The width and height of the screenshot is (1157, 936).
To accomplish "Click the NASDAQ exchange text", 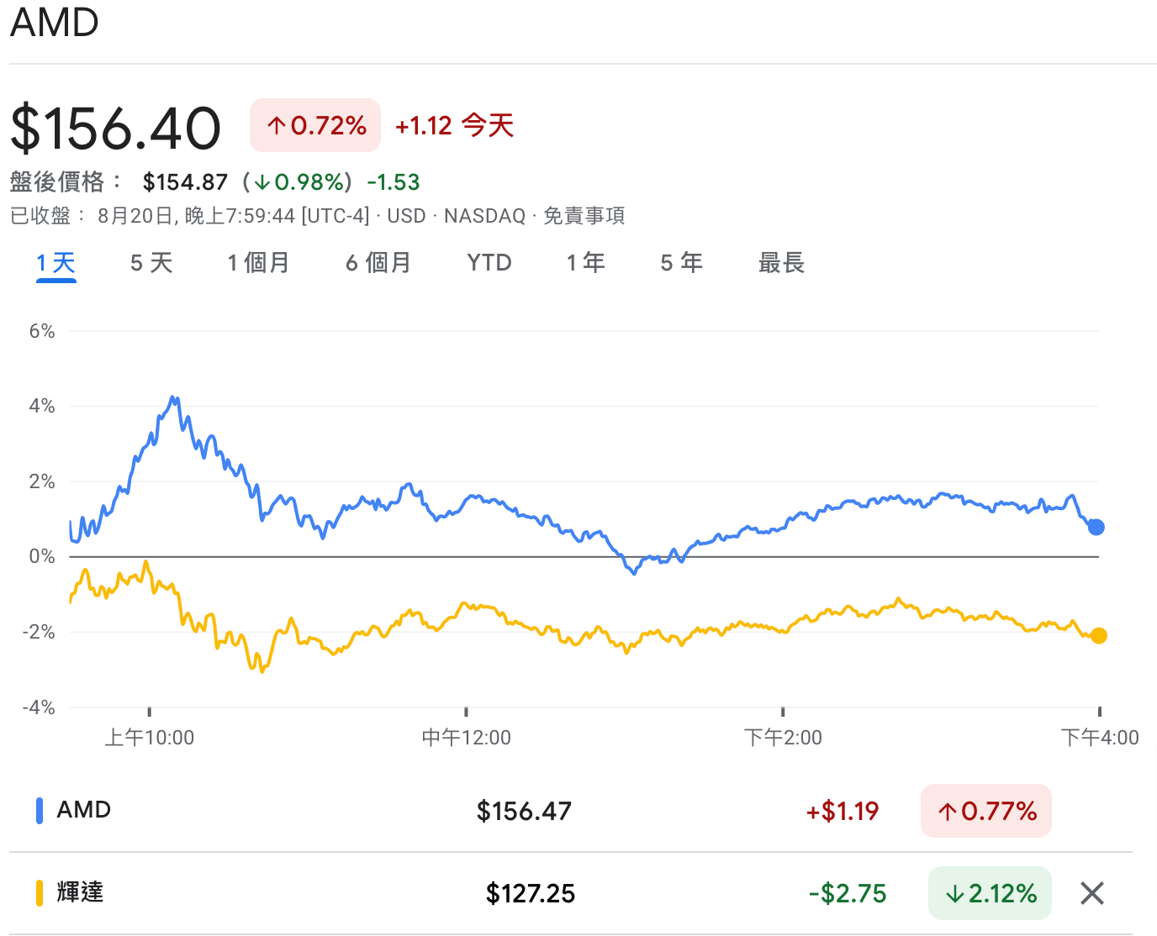I will 484,216.
